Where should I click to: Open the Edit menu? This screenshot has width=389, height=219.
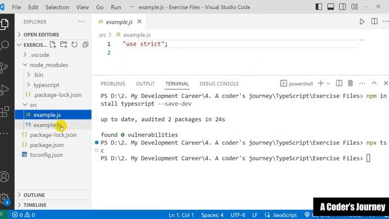point(33,7)
